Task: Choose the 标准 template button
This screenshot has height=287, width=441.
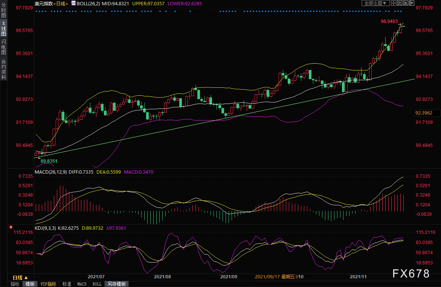Action: [67, 284]
